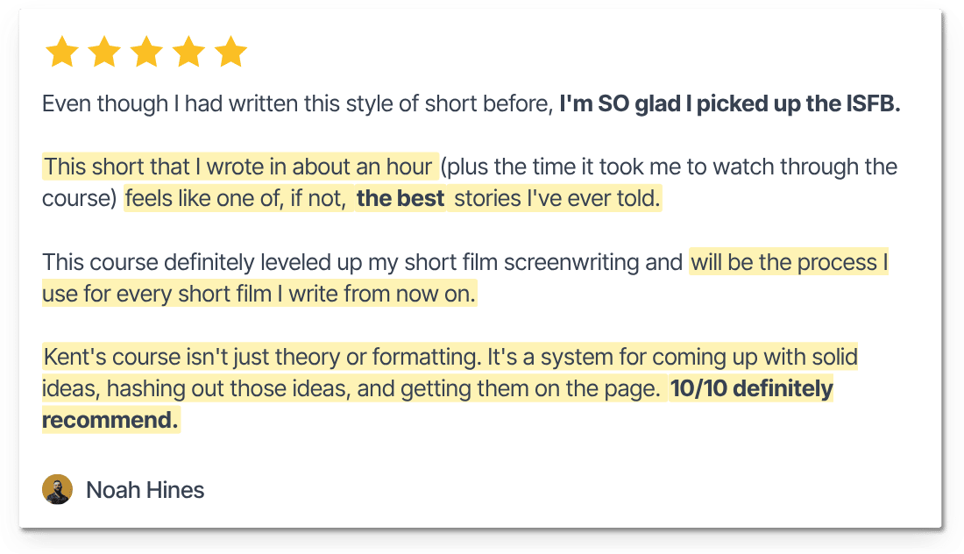Click the reviewer name Noah Hines
964x554 pixels.
coord(145,490)
